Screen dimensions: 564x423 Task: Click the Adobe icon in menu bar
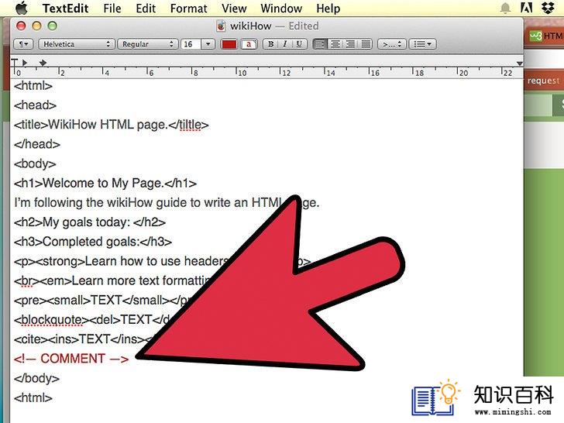click(x=527, y=8)
